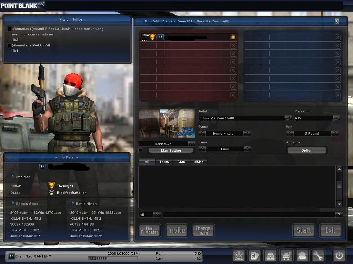Click the BlackfootBattalion grade icon

point(52,192)
